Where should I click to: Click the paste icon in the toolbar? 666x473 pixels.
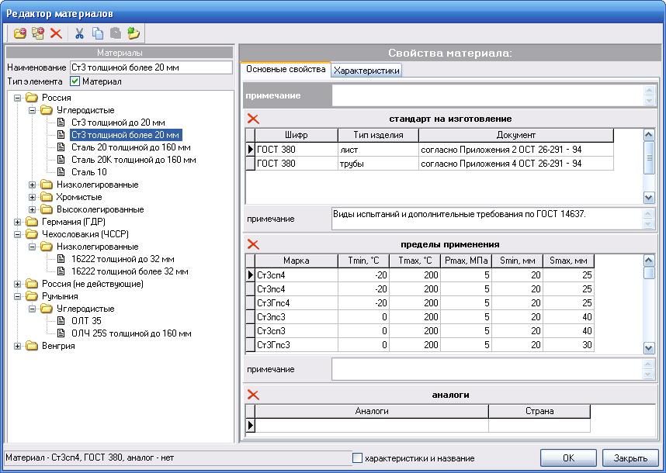coord(116,33)
